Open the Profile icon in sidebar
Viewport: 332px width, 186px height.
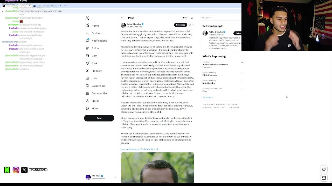87,101
